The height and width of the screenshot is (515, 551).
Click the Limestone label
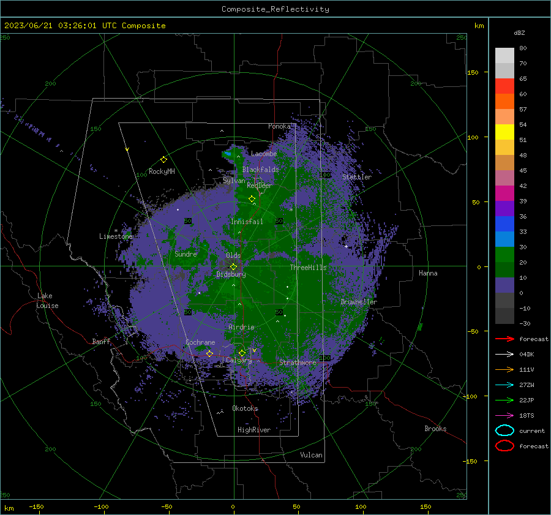click(x=116, y=236)
